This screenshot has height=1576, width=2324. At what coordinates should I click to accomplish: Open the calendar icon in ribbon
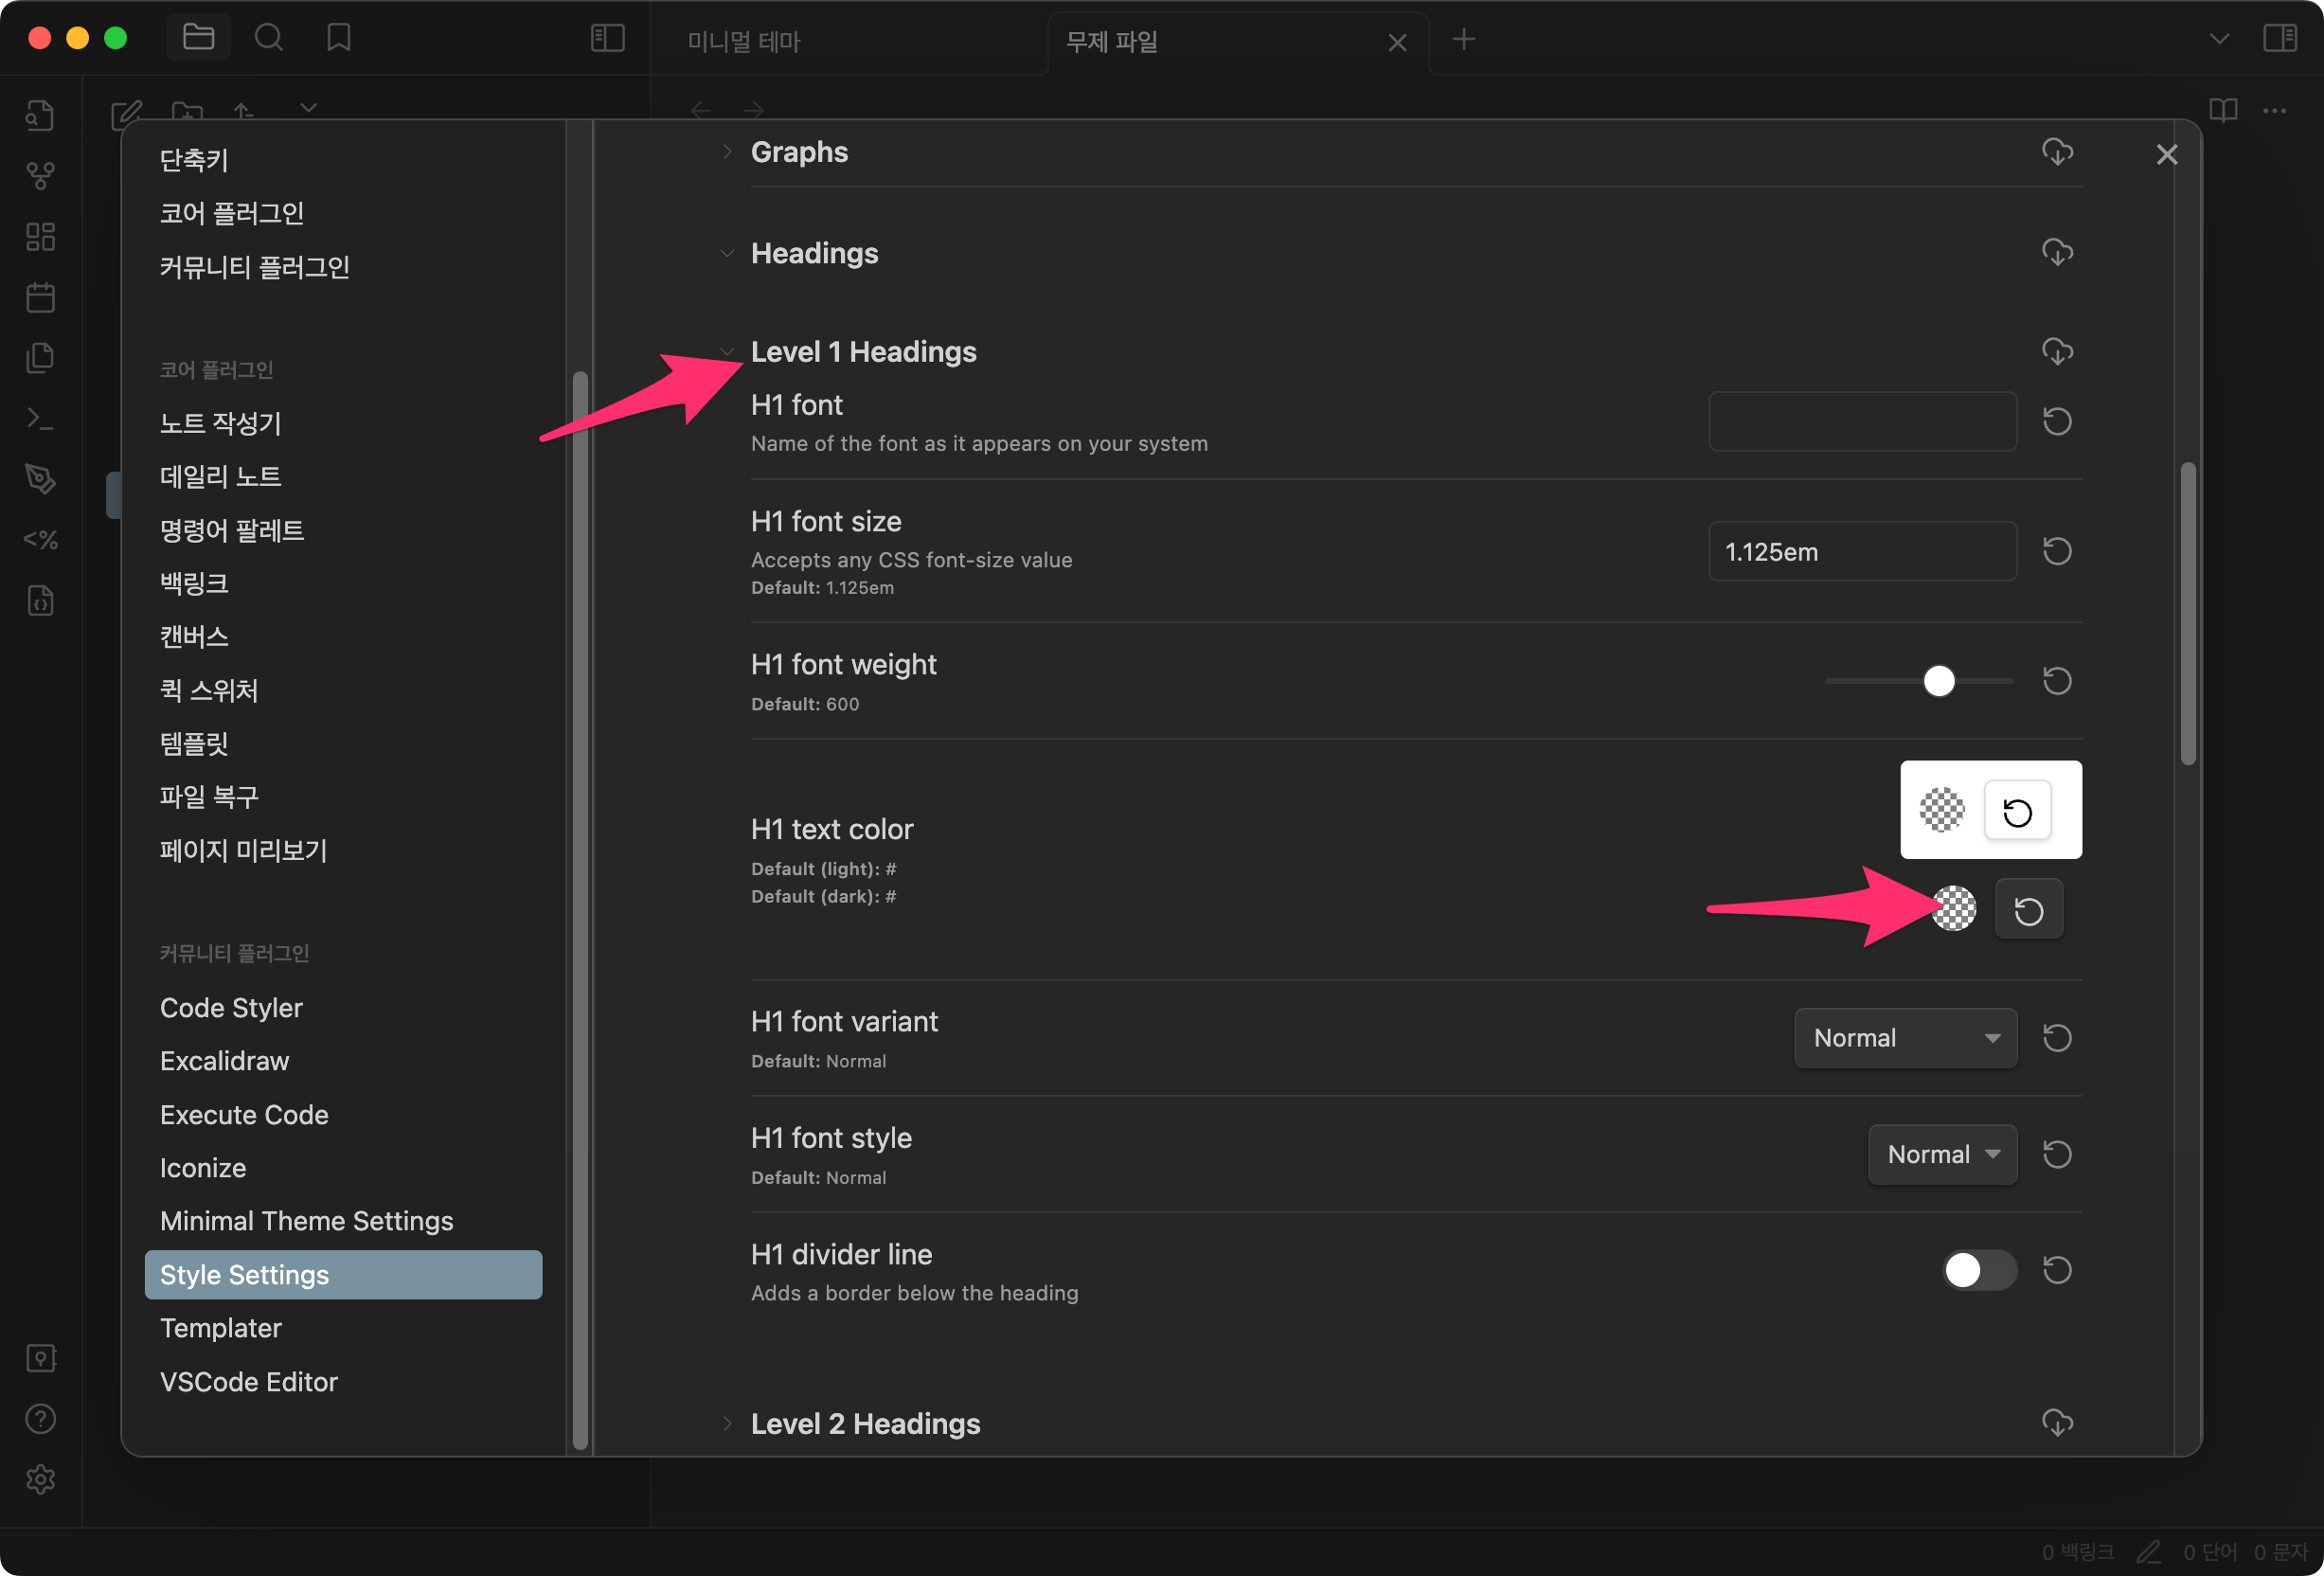pos(40,297)
